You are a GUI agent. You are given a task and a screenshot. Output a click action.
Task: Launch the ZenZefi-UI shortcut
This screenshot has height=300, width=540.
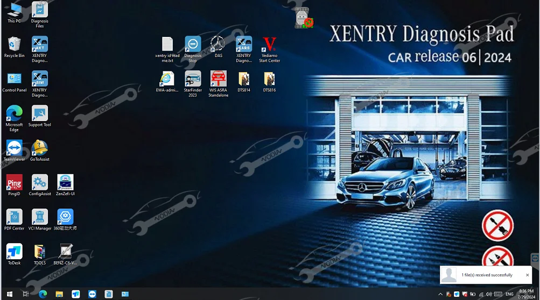pyautogui.click(x=65, y=185)
